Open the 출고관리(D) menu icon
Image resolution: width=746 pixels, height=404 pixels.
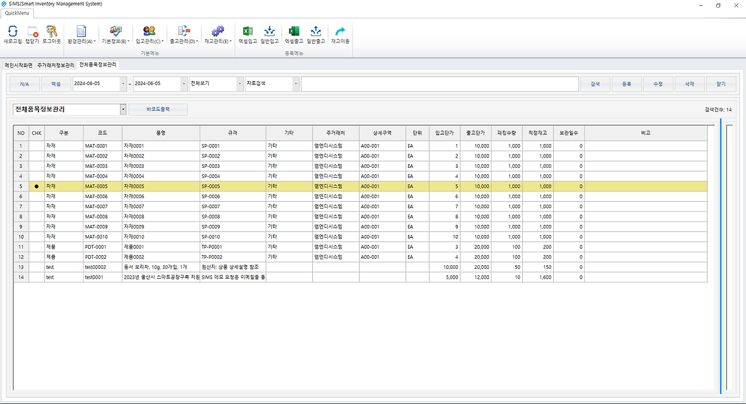tap(184, 31)
